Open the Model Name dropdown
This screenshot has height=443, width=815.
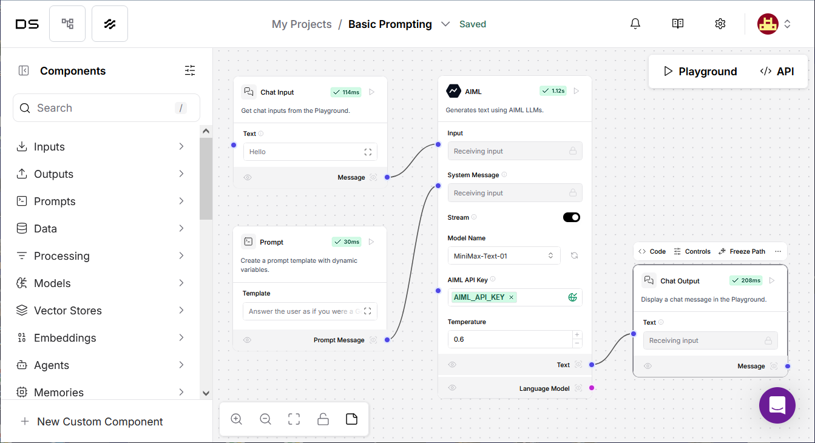click(x=504, y=256)
